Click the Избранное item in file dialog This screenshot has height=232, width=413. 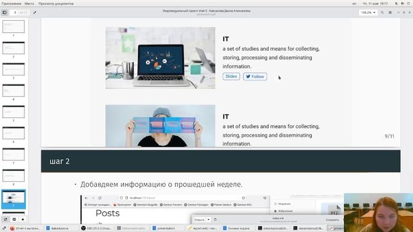point(283,211)
